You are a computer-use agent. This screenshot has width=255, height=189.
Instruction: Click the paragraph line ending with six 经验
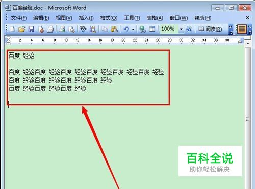(x=86, y=72)
